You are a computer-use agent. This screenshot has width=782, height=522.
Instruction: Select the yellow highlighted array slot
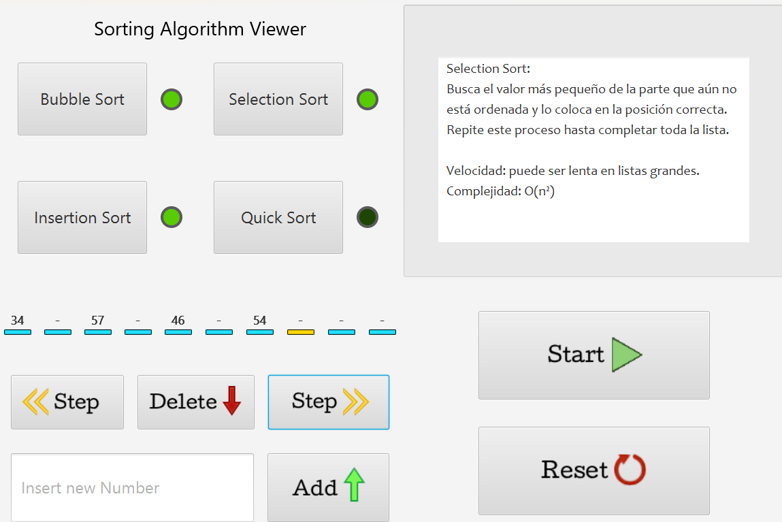pos(301,325)
